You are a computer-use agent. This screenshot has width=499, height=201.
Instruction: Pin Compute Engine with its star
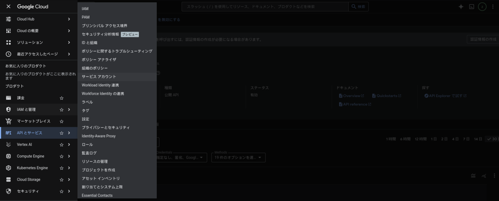[x=62, y=156]
